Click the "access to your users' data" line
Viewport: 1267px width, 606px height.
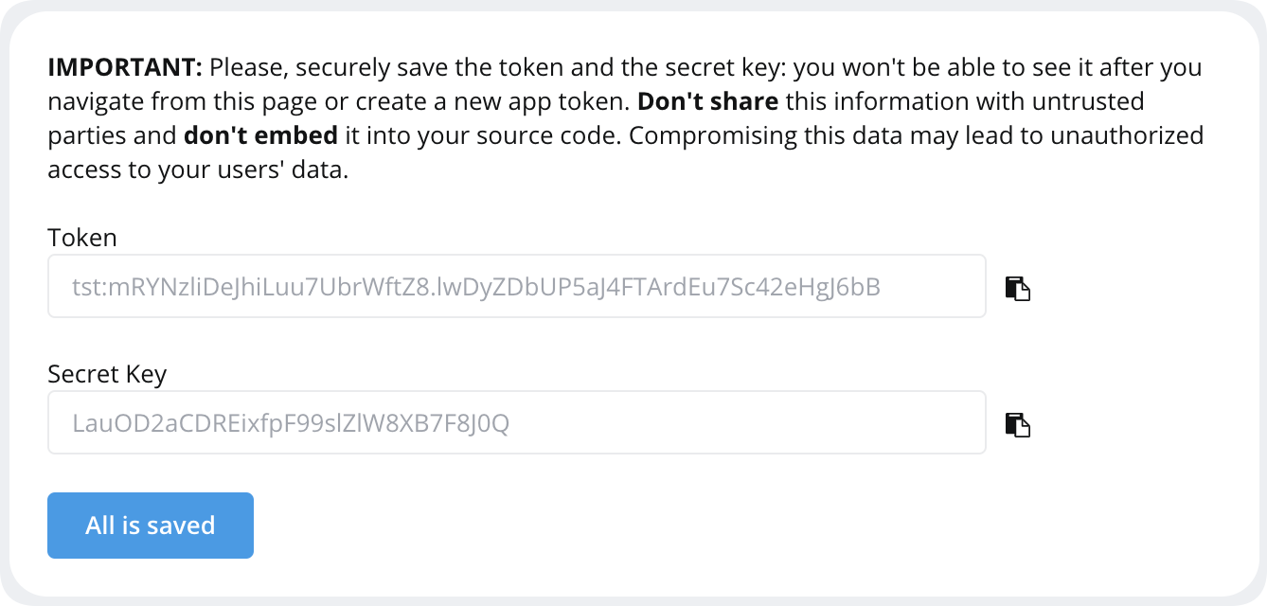(199, 169)
